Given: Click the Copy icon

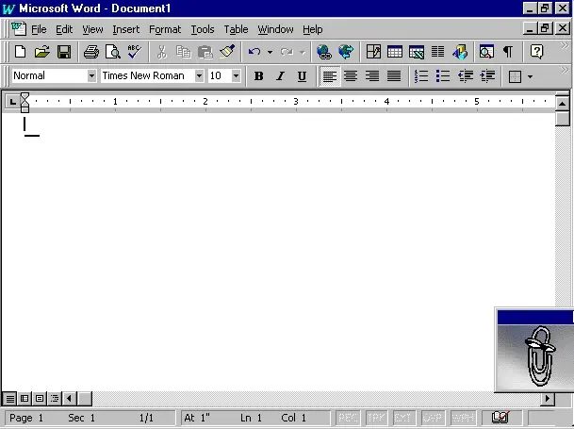Looking at the screenshot, I should coord(183,52).
